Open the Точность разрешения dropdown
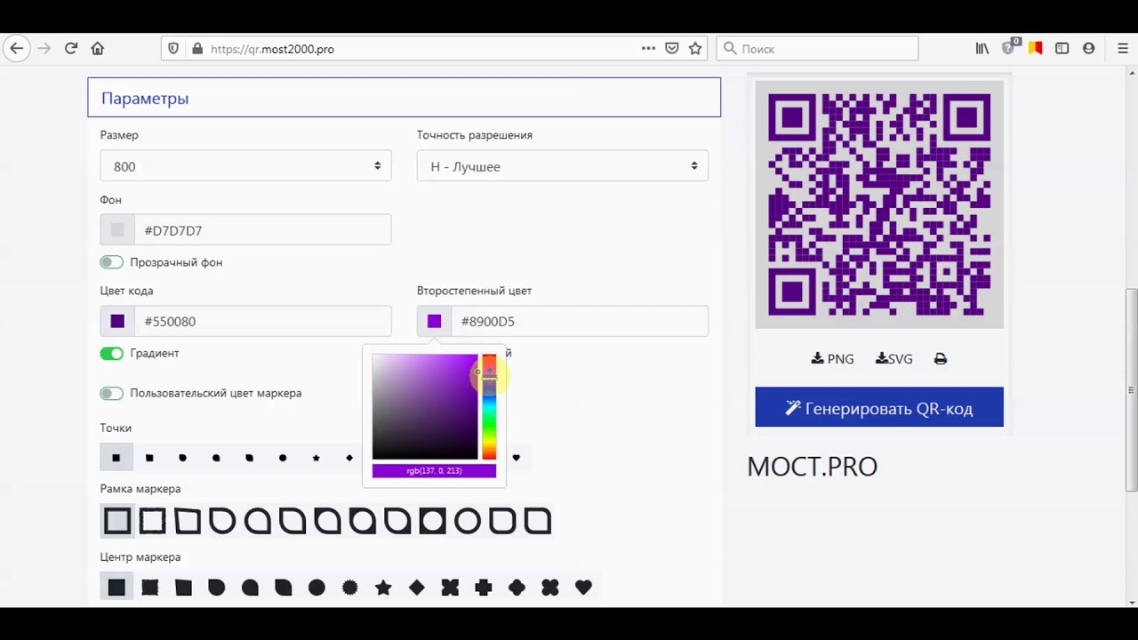Viewport: 1138px width, 640px height. click(x=563, y=166)
